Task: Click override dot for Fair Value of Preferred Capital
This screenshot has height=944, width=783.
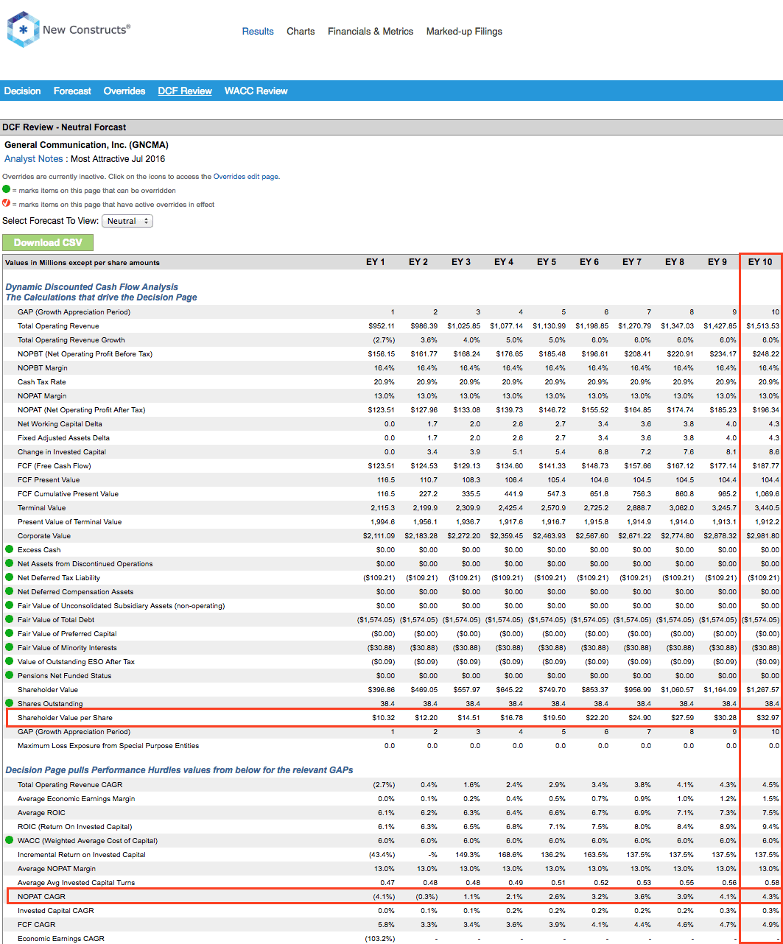Action: point(9,633)
